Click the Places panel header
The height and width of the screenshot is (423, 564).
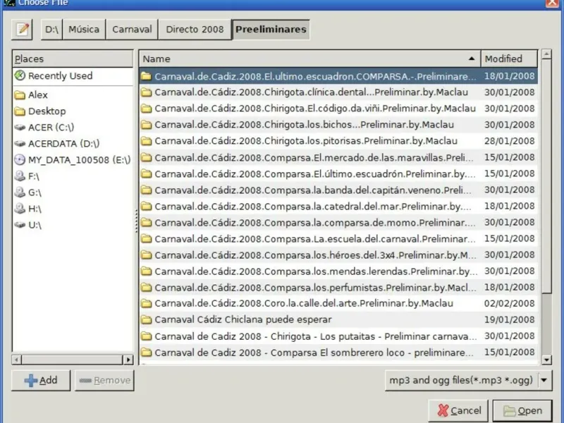click(x=73, y=59)
